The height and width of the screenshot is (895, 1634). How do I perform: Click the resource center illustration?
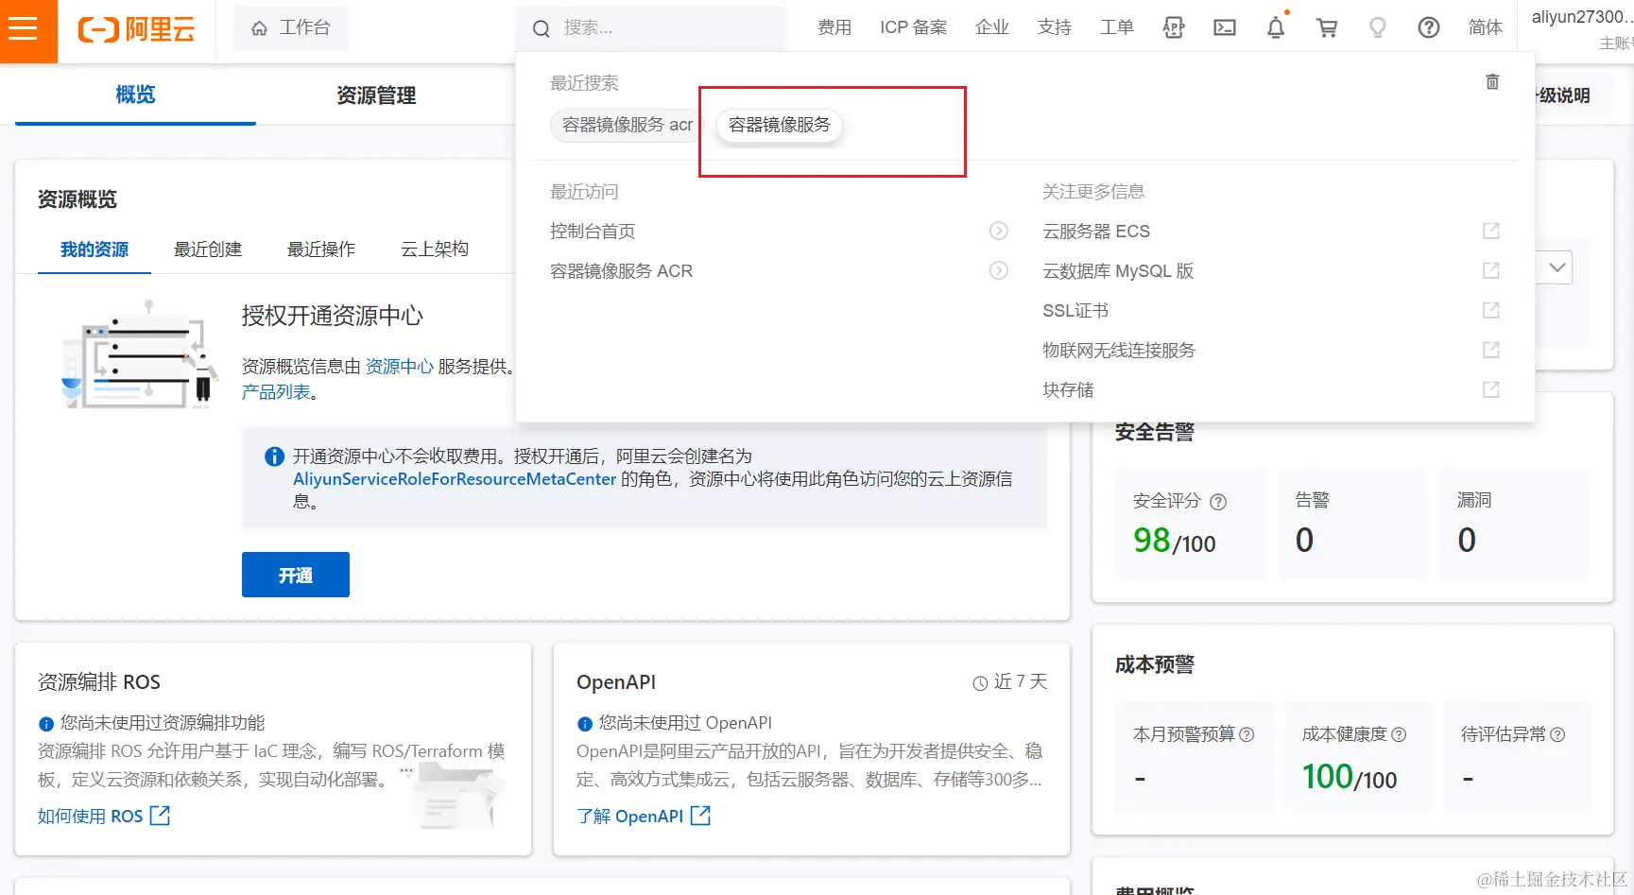pyautogui.click(x=140, y=355)
